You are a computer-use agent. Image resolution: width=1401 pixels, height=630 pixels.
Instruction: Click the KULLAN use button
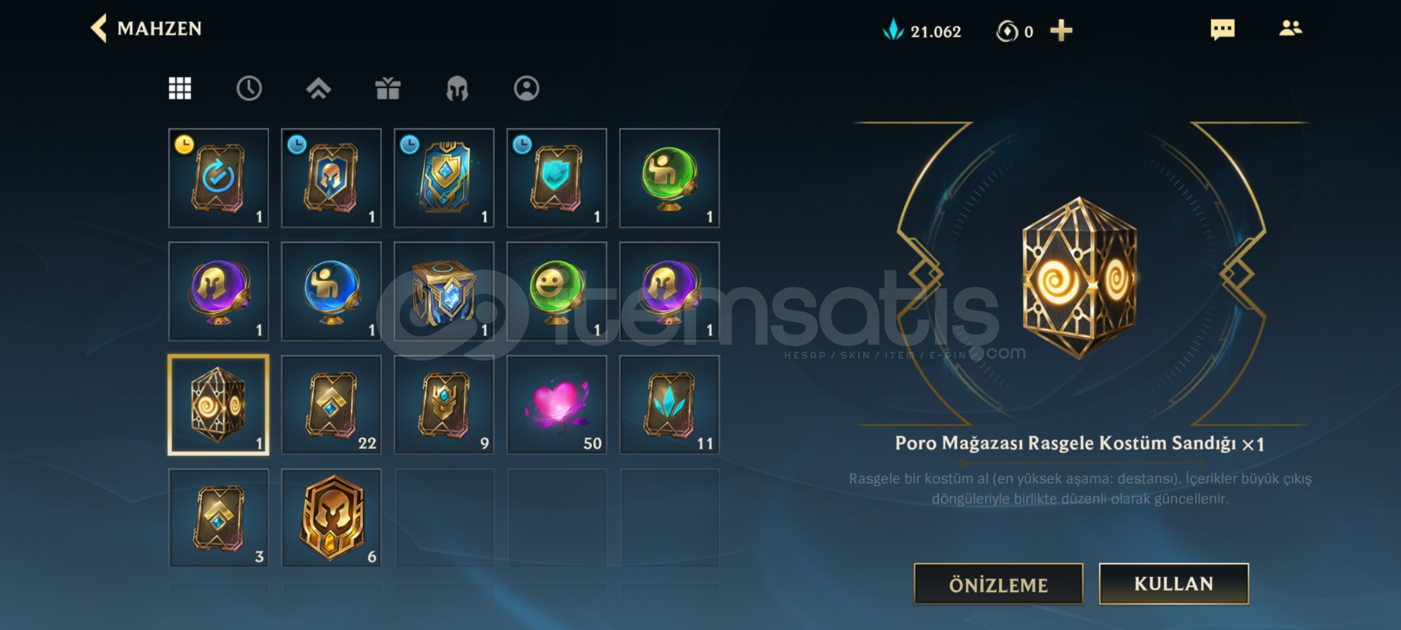coord(1174,584)
